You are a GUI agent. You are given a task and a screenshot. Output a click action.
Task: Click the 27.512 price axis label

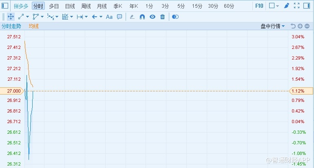[14, 37]
